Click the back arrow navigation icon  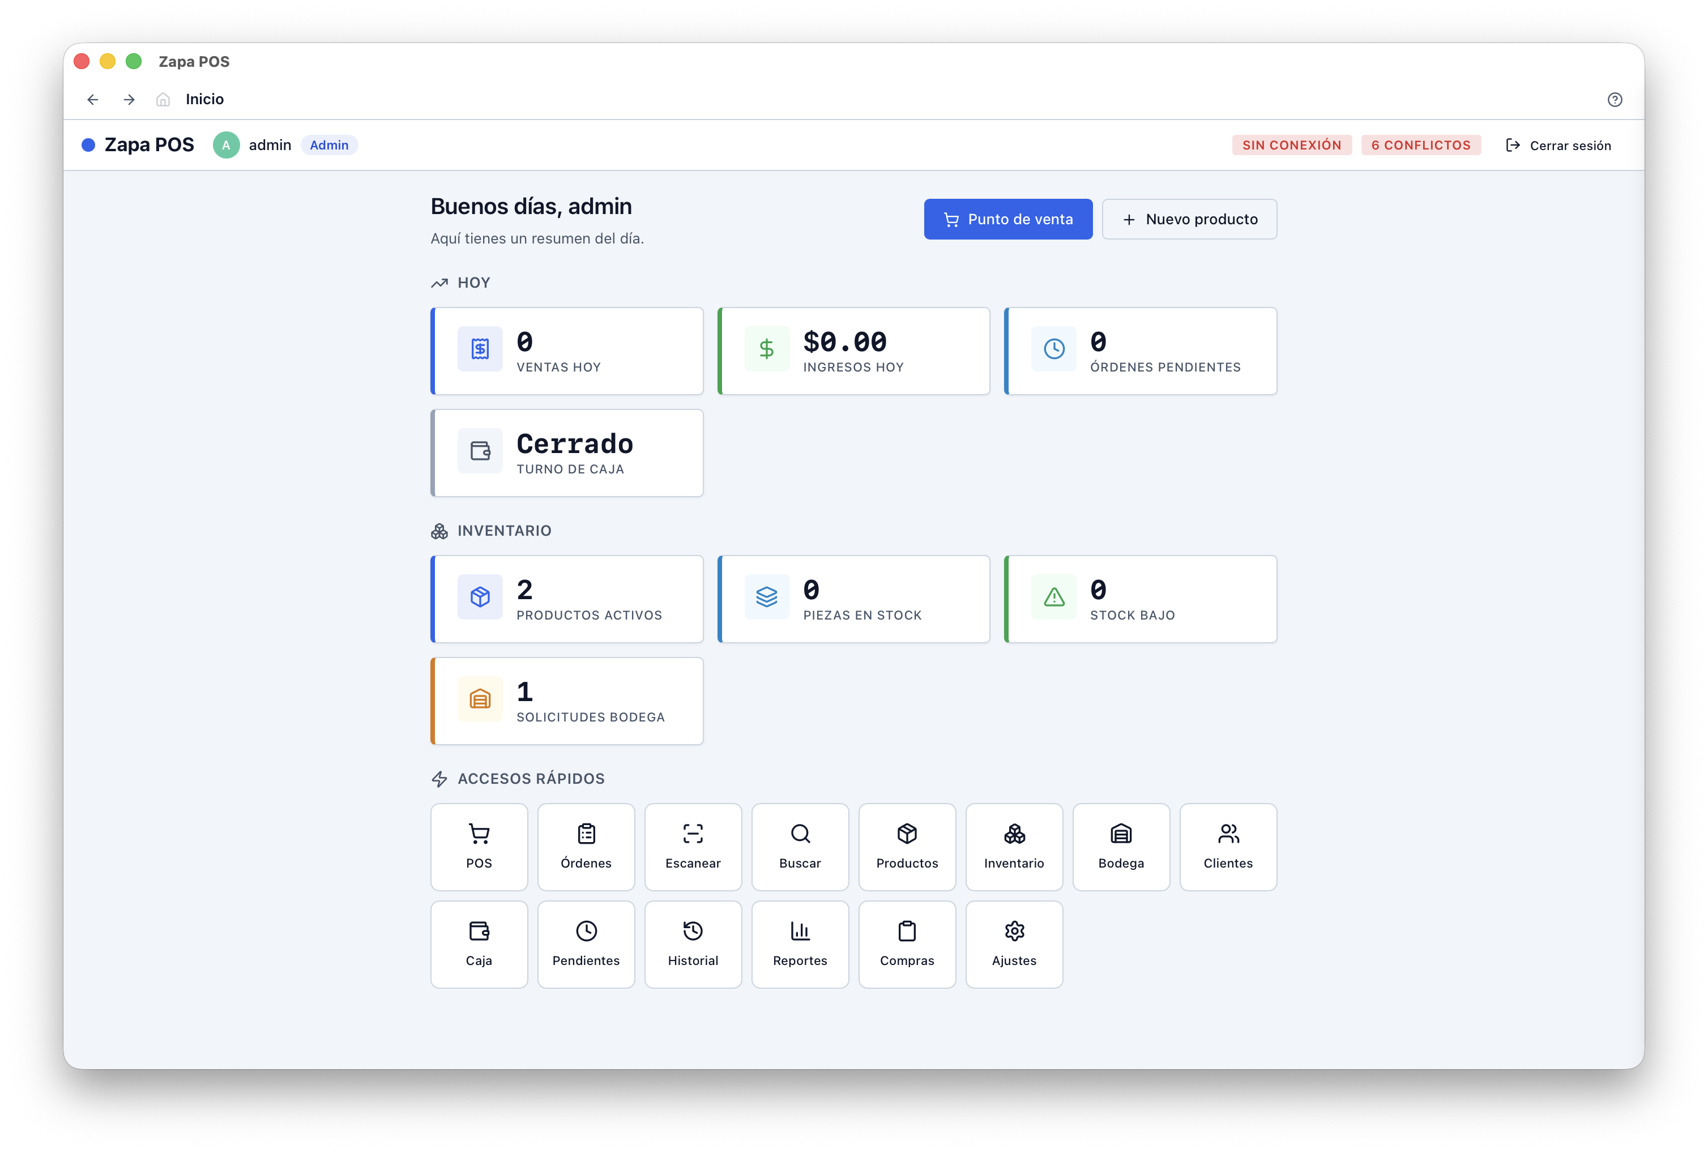[x=93, y=99]
